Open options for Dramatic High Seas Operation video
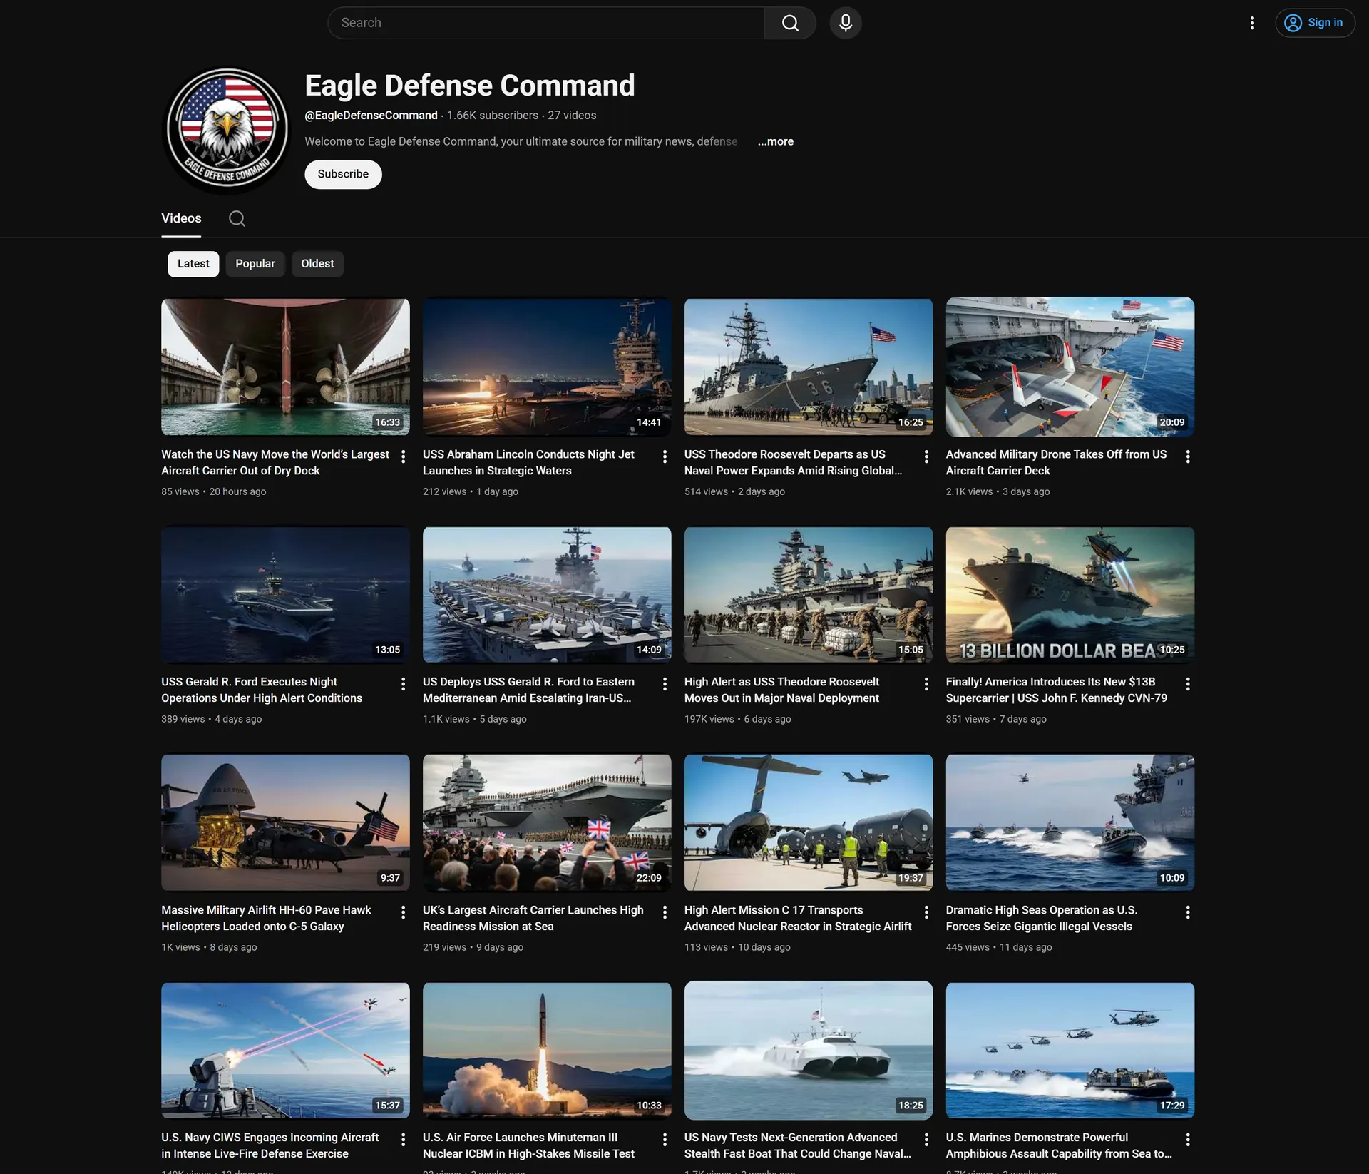 point(1188,912)
